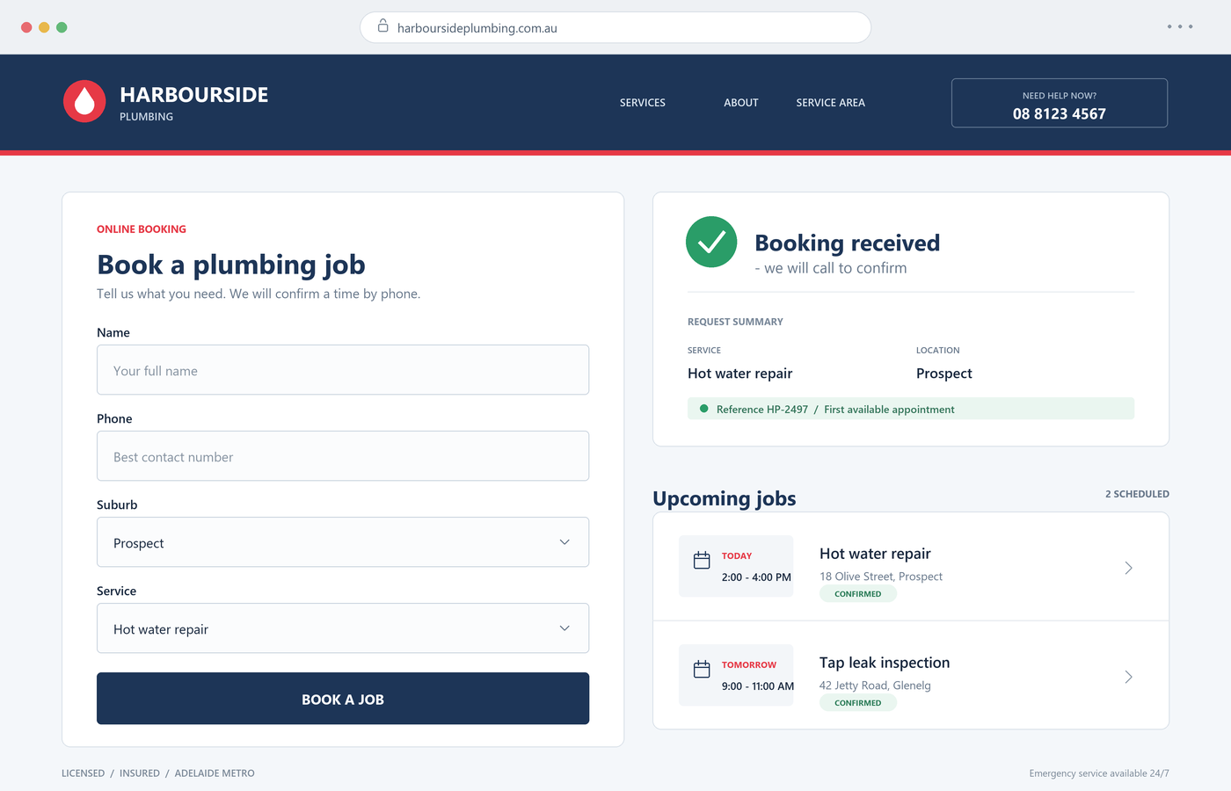Image resolution: width=1231 pixels, height=791 pixels.
Task: Open the Services nav menu
Action: (643, 103)
